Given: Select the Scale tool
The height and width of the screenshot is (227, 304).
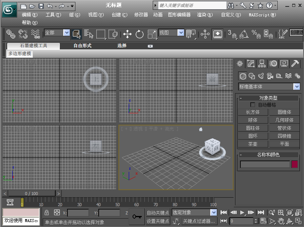Looking at the screenshot, I should 152,34.
